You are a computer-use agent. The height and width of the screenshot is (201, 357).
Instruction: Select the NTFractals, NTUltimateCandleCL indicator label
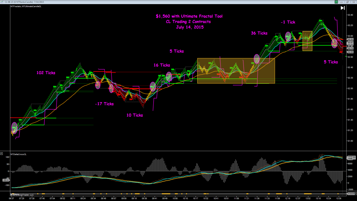pos(26,6)
